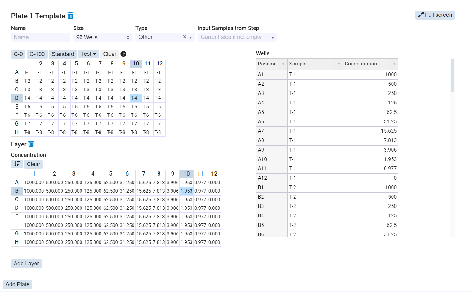Click the Wells table vertical scrollbar
The width and height of the screenshot is (473, 292).
click(x=452, y=76)
